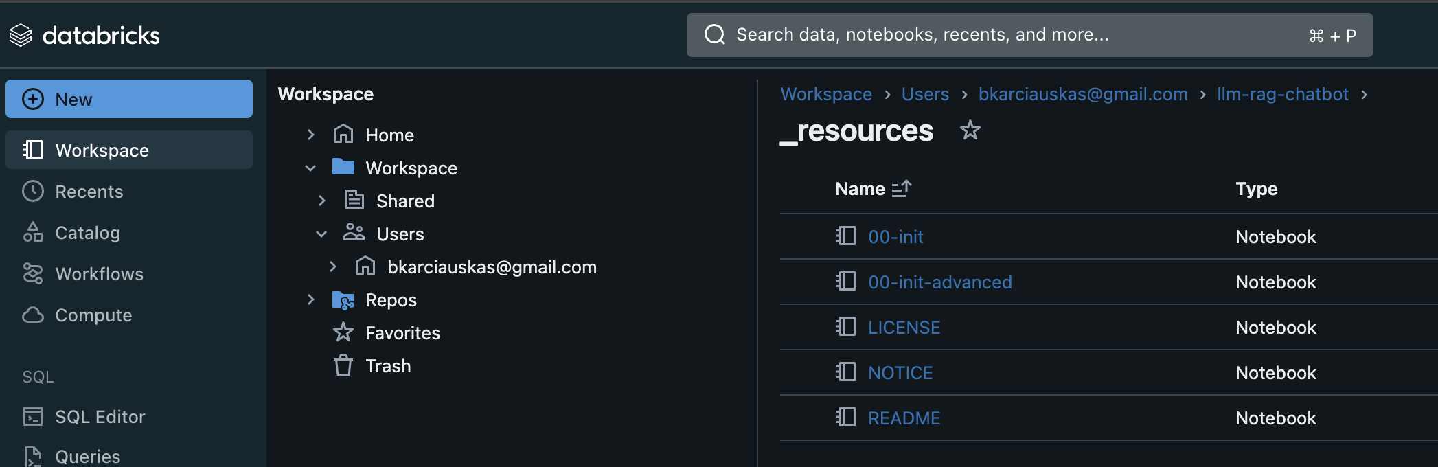The height and width of the screenshot is (467, 1438).
Task: Select Favorites star in workspace tree
Action: pyautogui.click(x=343, y=333)
